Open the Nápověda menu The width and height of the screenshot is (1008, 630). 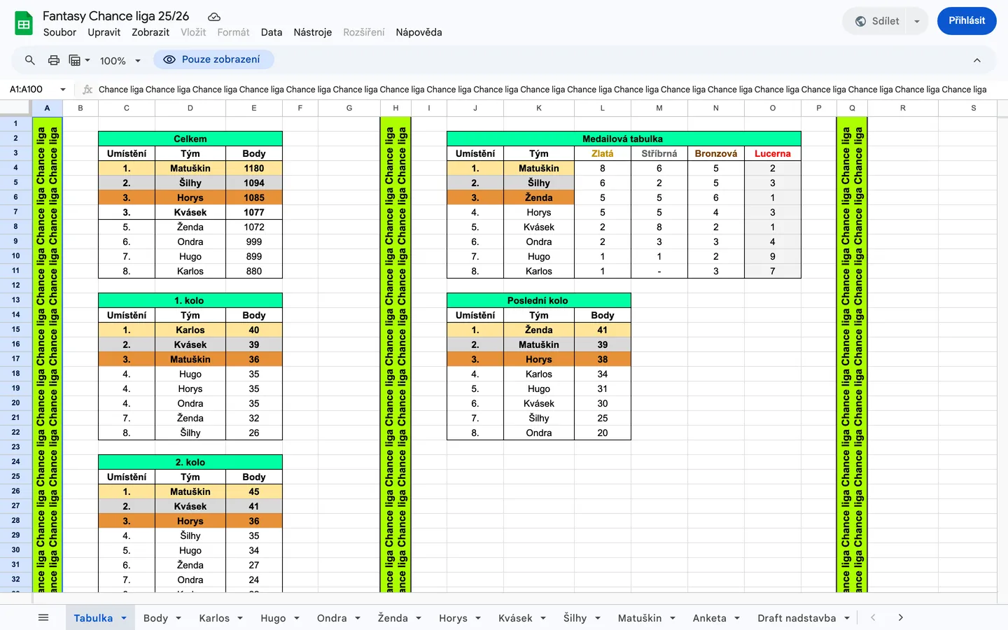(419, 32)
